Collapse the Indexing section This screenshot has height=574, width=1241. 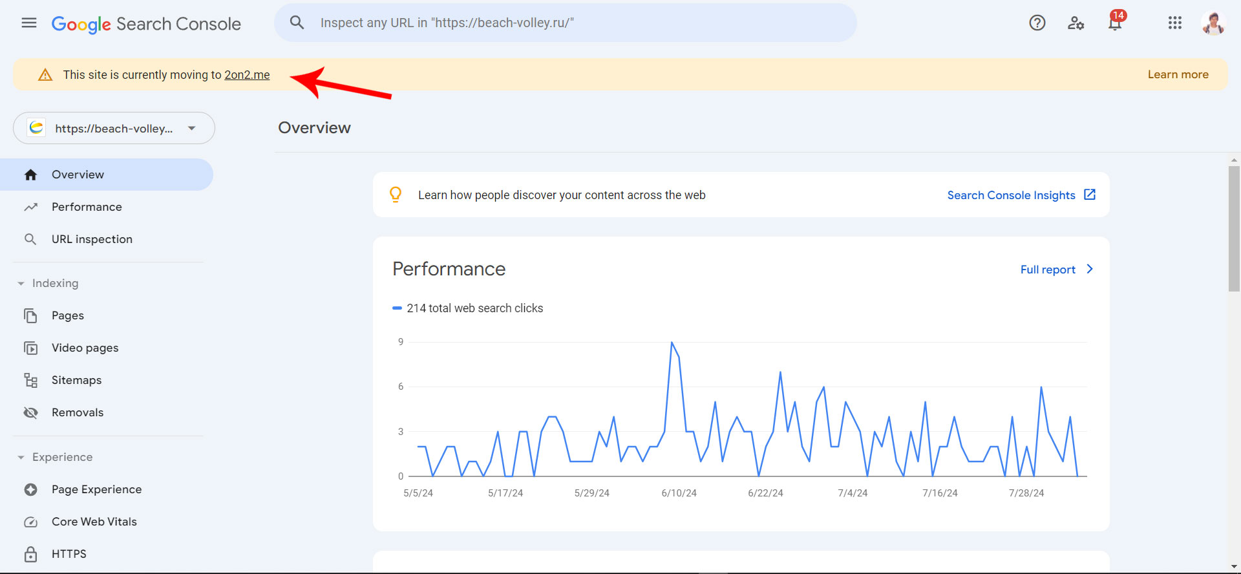[21, 284]
